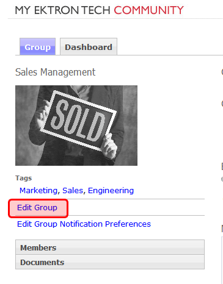The image size is (223, 284).
Task: Click the SOLD sign group photo
Action: pos(76,126)
